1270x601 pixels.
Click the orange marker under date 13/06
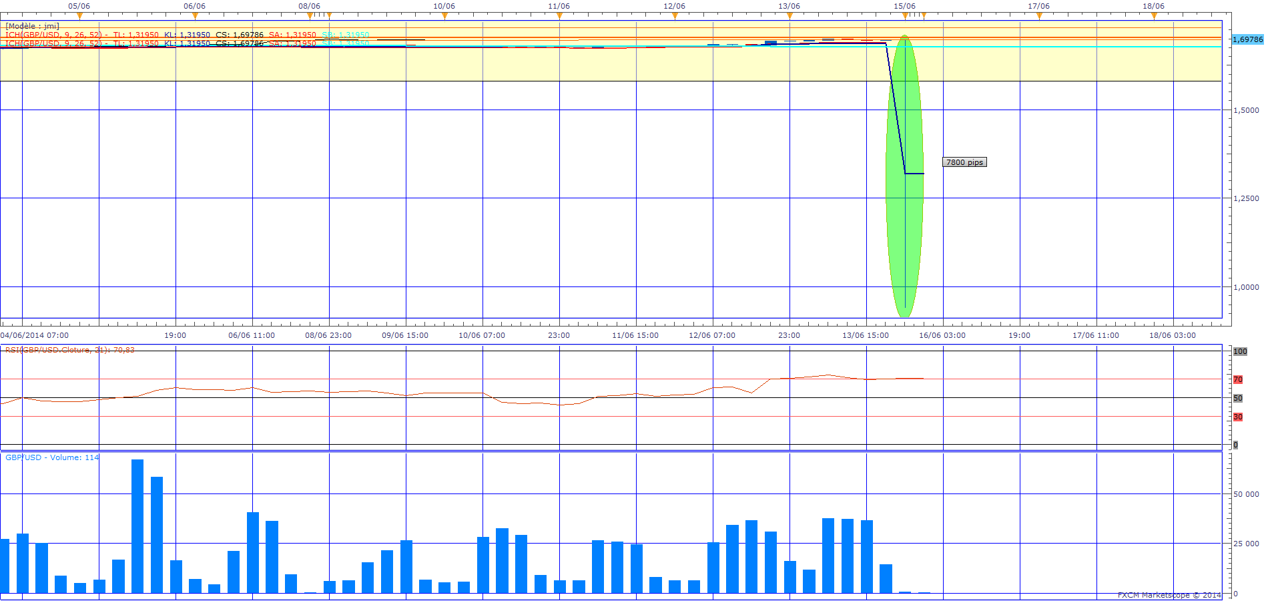coord(789,16)
